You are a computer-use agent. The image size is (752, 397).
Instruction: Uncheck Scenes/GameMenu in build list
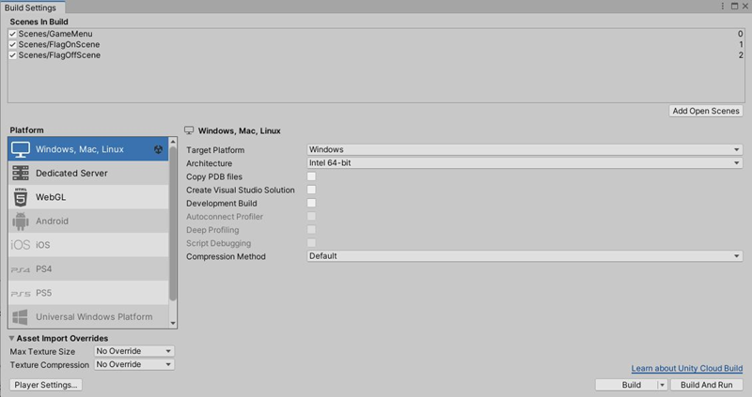coord(13,34)
